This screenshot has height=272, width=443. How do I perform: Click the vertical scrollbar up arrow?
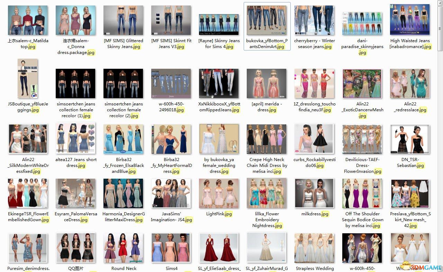tap(440, 3)
